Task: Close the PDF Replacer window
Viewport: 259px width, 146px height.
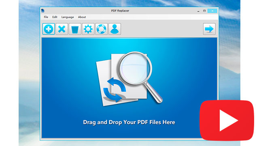Action: click(x=212, y=11)
